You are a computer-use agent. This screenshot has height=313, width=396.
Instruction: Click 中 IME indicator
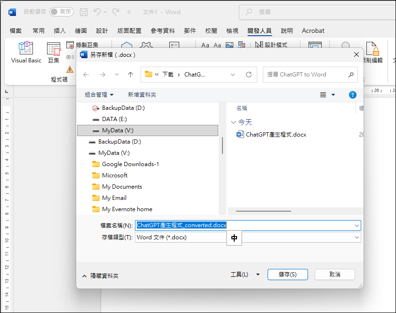pos(234,238)
